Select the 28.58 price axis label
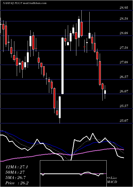This screenshot has height=187, width=133. click(124, 19)
